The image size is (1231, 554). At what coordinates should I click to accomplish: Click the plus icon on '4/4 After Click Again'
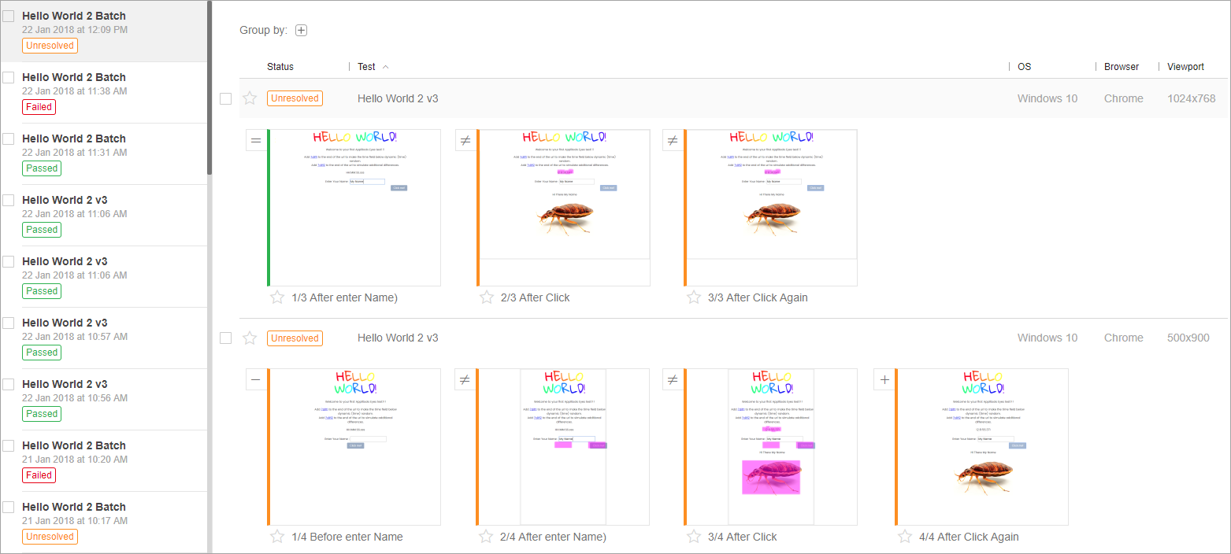point(884,380)
